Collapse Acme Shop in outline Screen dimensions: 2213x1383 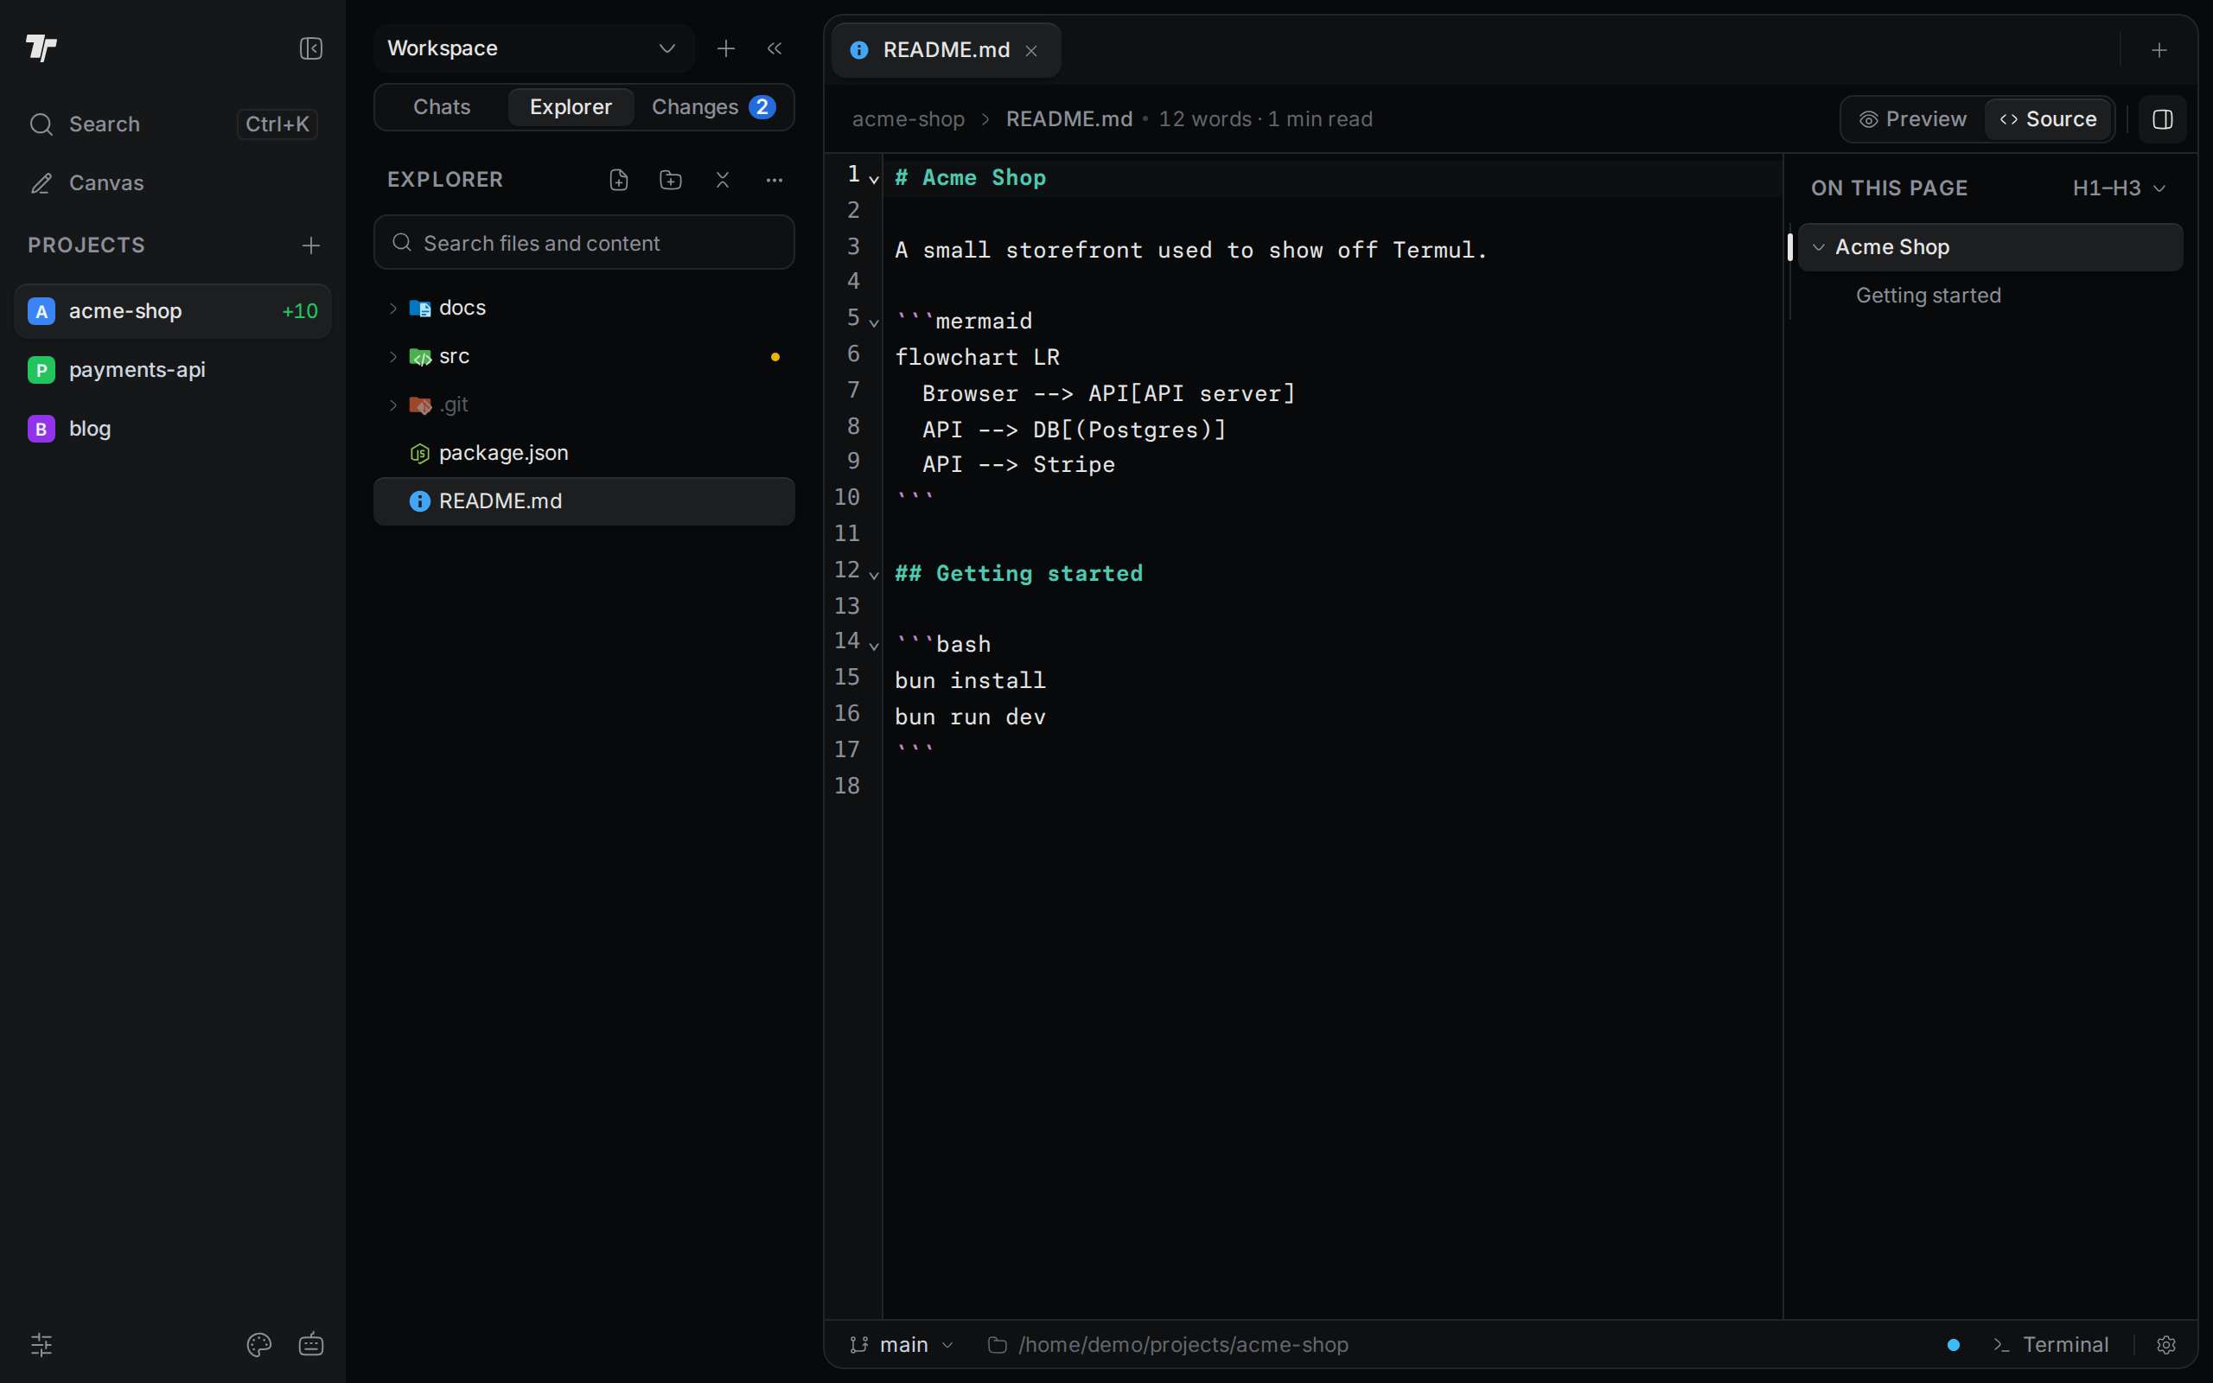coord(1819,247)
